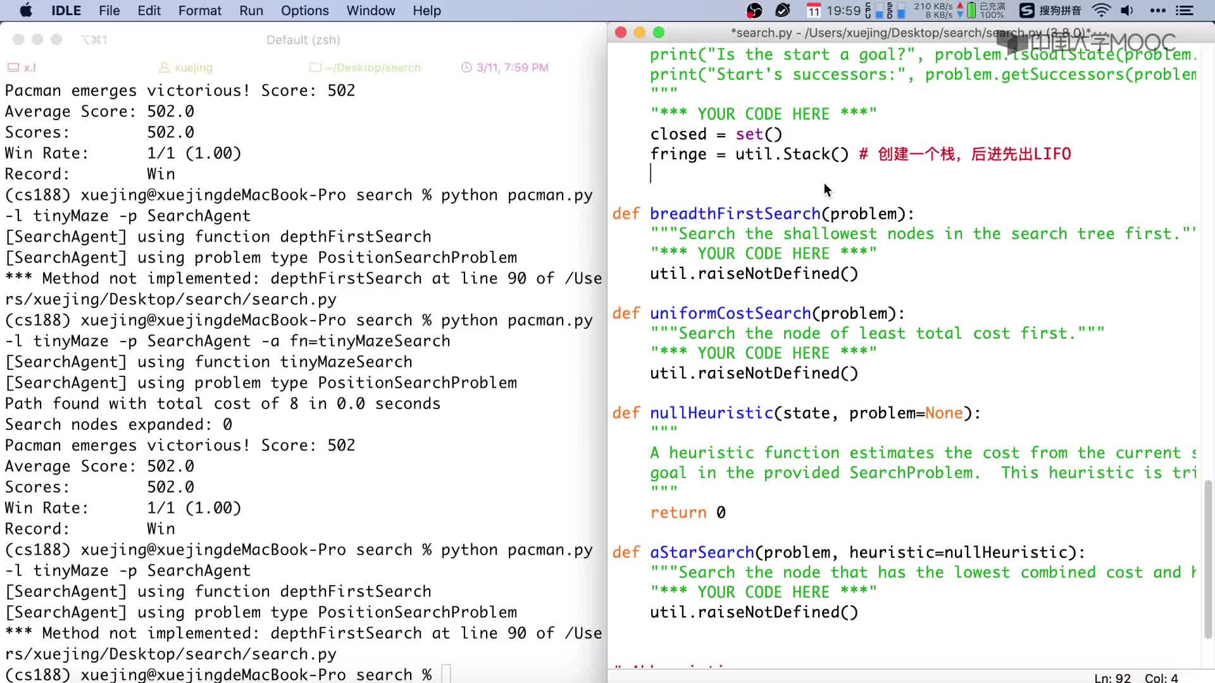Screen dimensions: 1215x683
Task: Click the 'Default (zsh)' terminal title
Action: [303, 40]
